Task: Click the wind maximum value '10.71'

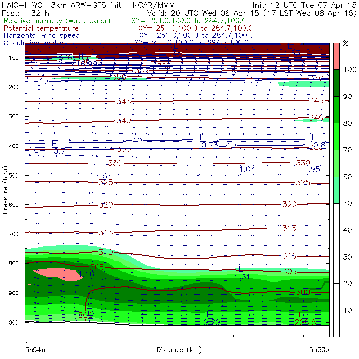Action: tap(60, 151)
